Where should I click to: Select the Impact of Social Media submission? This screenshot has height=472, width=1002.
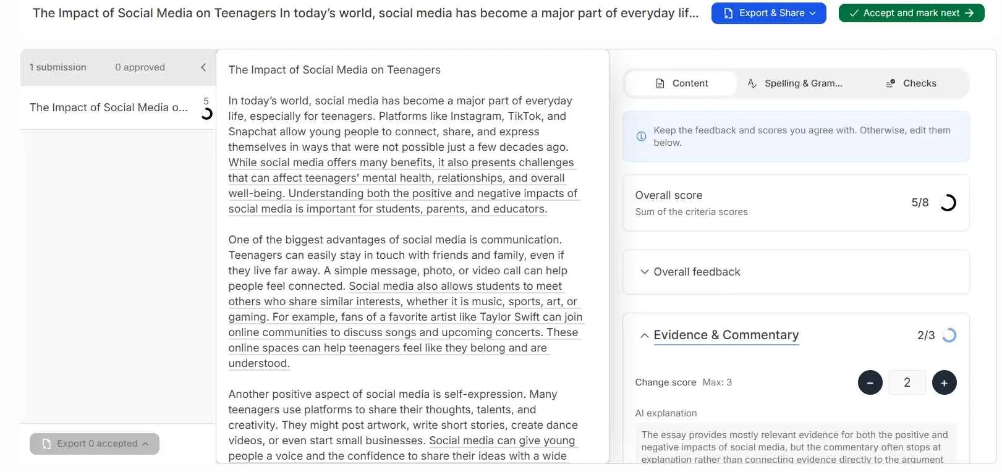(109, 107)
